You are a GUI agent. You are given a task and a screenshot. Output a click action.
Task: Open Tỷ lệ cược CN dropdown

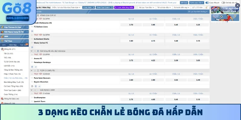(x=197, y=3)
